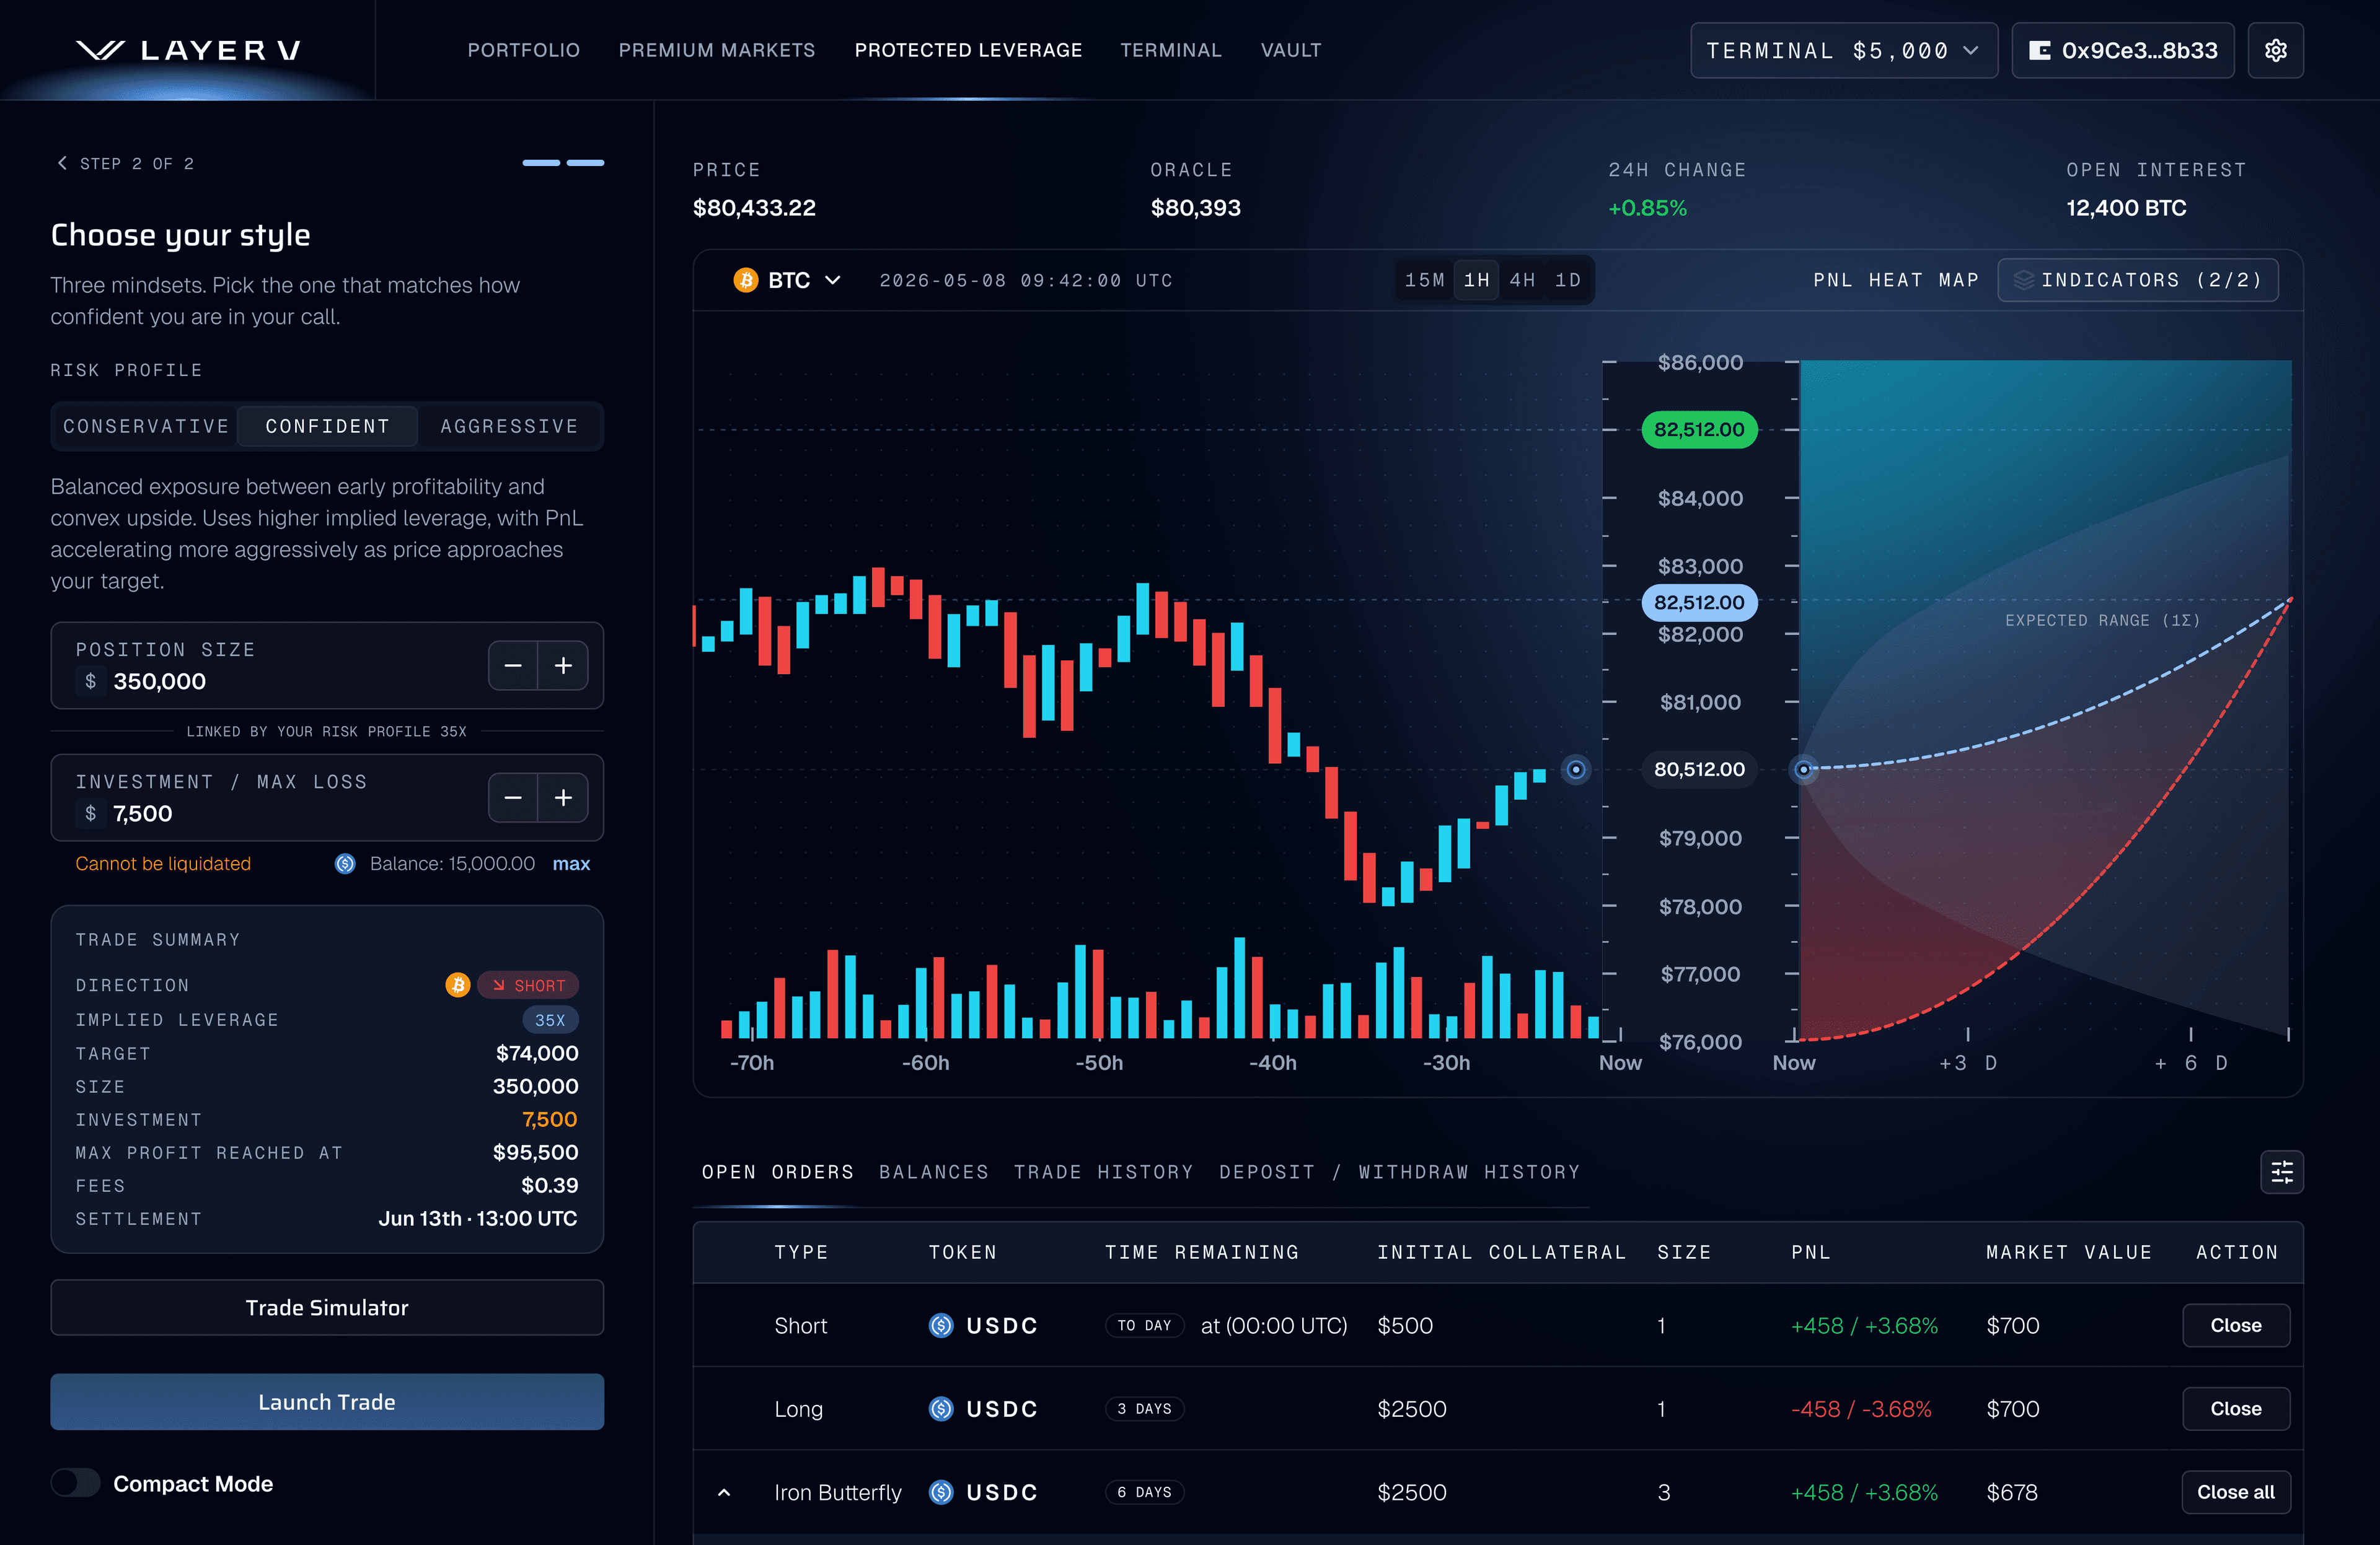Screen dimensions: 2380x1545
Task: Click USDC icon in Iron Butterfly row
Action: pyautogui.click(x=941, y=1492)
